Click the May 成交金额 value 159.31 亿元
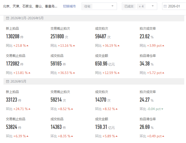The image size is (186, 143). 105,127
